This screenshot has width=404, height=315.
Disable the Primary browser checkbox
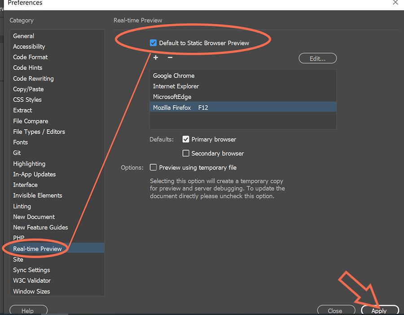(x=186, y=139)
